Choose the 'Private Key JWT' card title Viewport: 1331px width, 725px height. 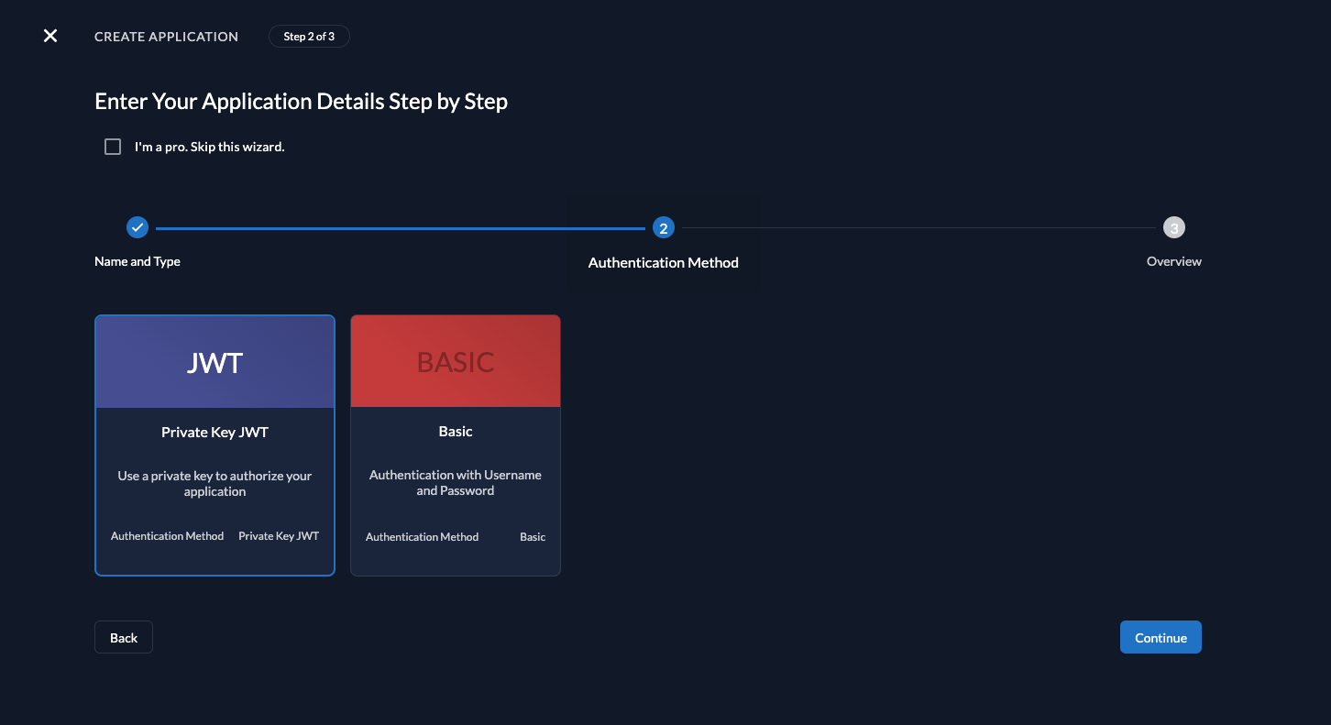214,433
